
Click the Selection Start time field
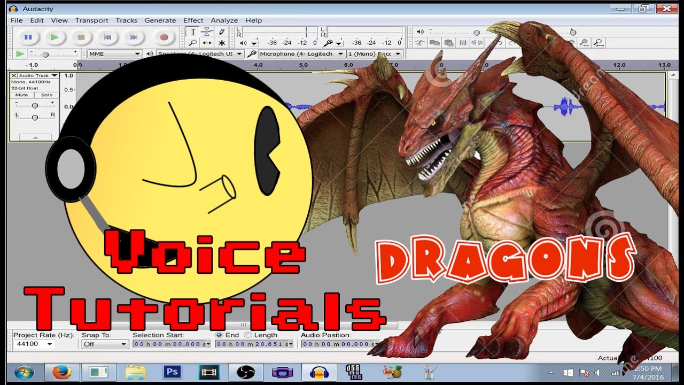(172, 344)
